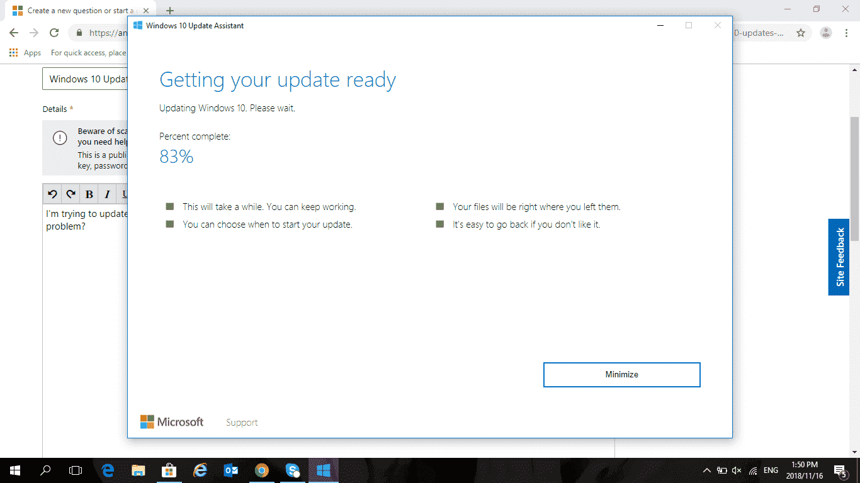Click the Microsoft logo in Update Assistant footer
860x483 pixels.
tap(172, 422)
